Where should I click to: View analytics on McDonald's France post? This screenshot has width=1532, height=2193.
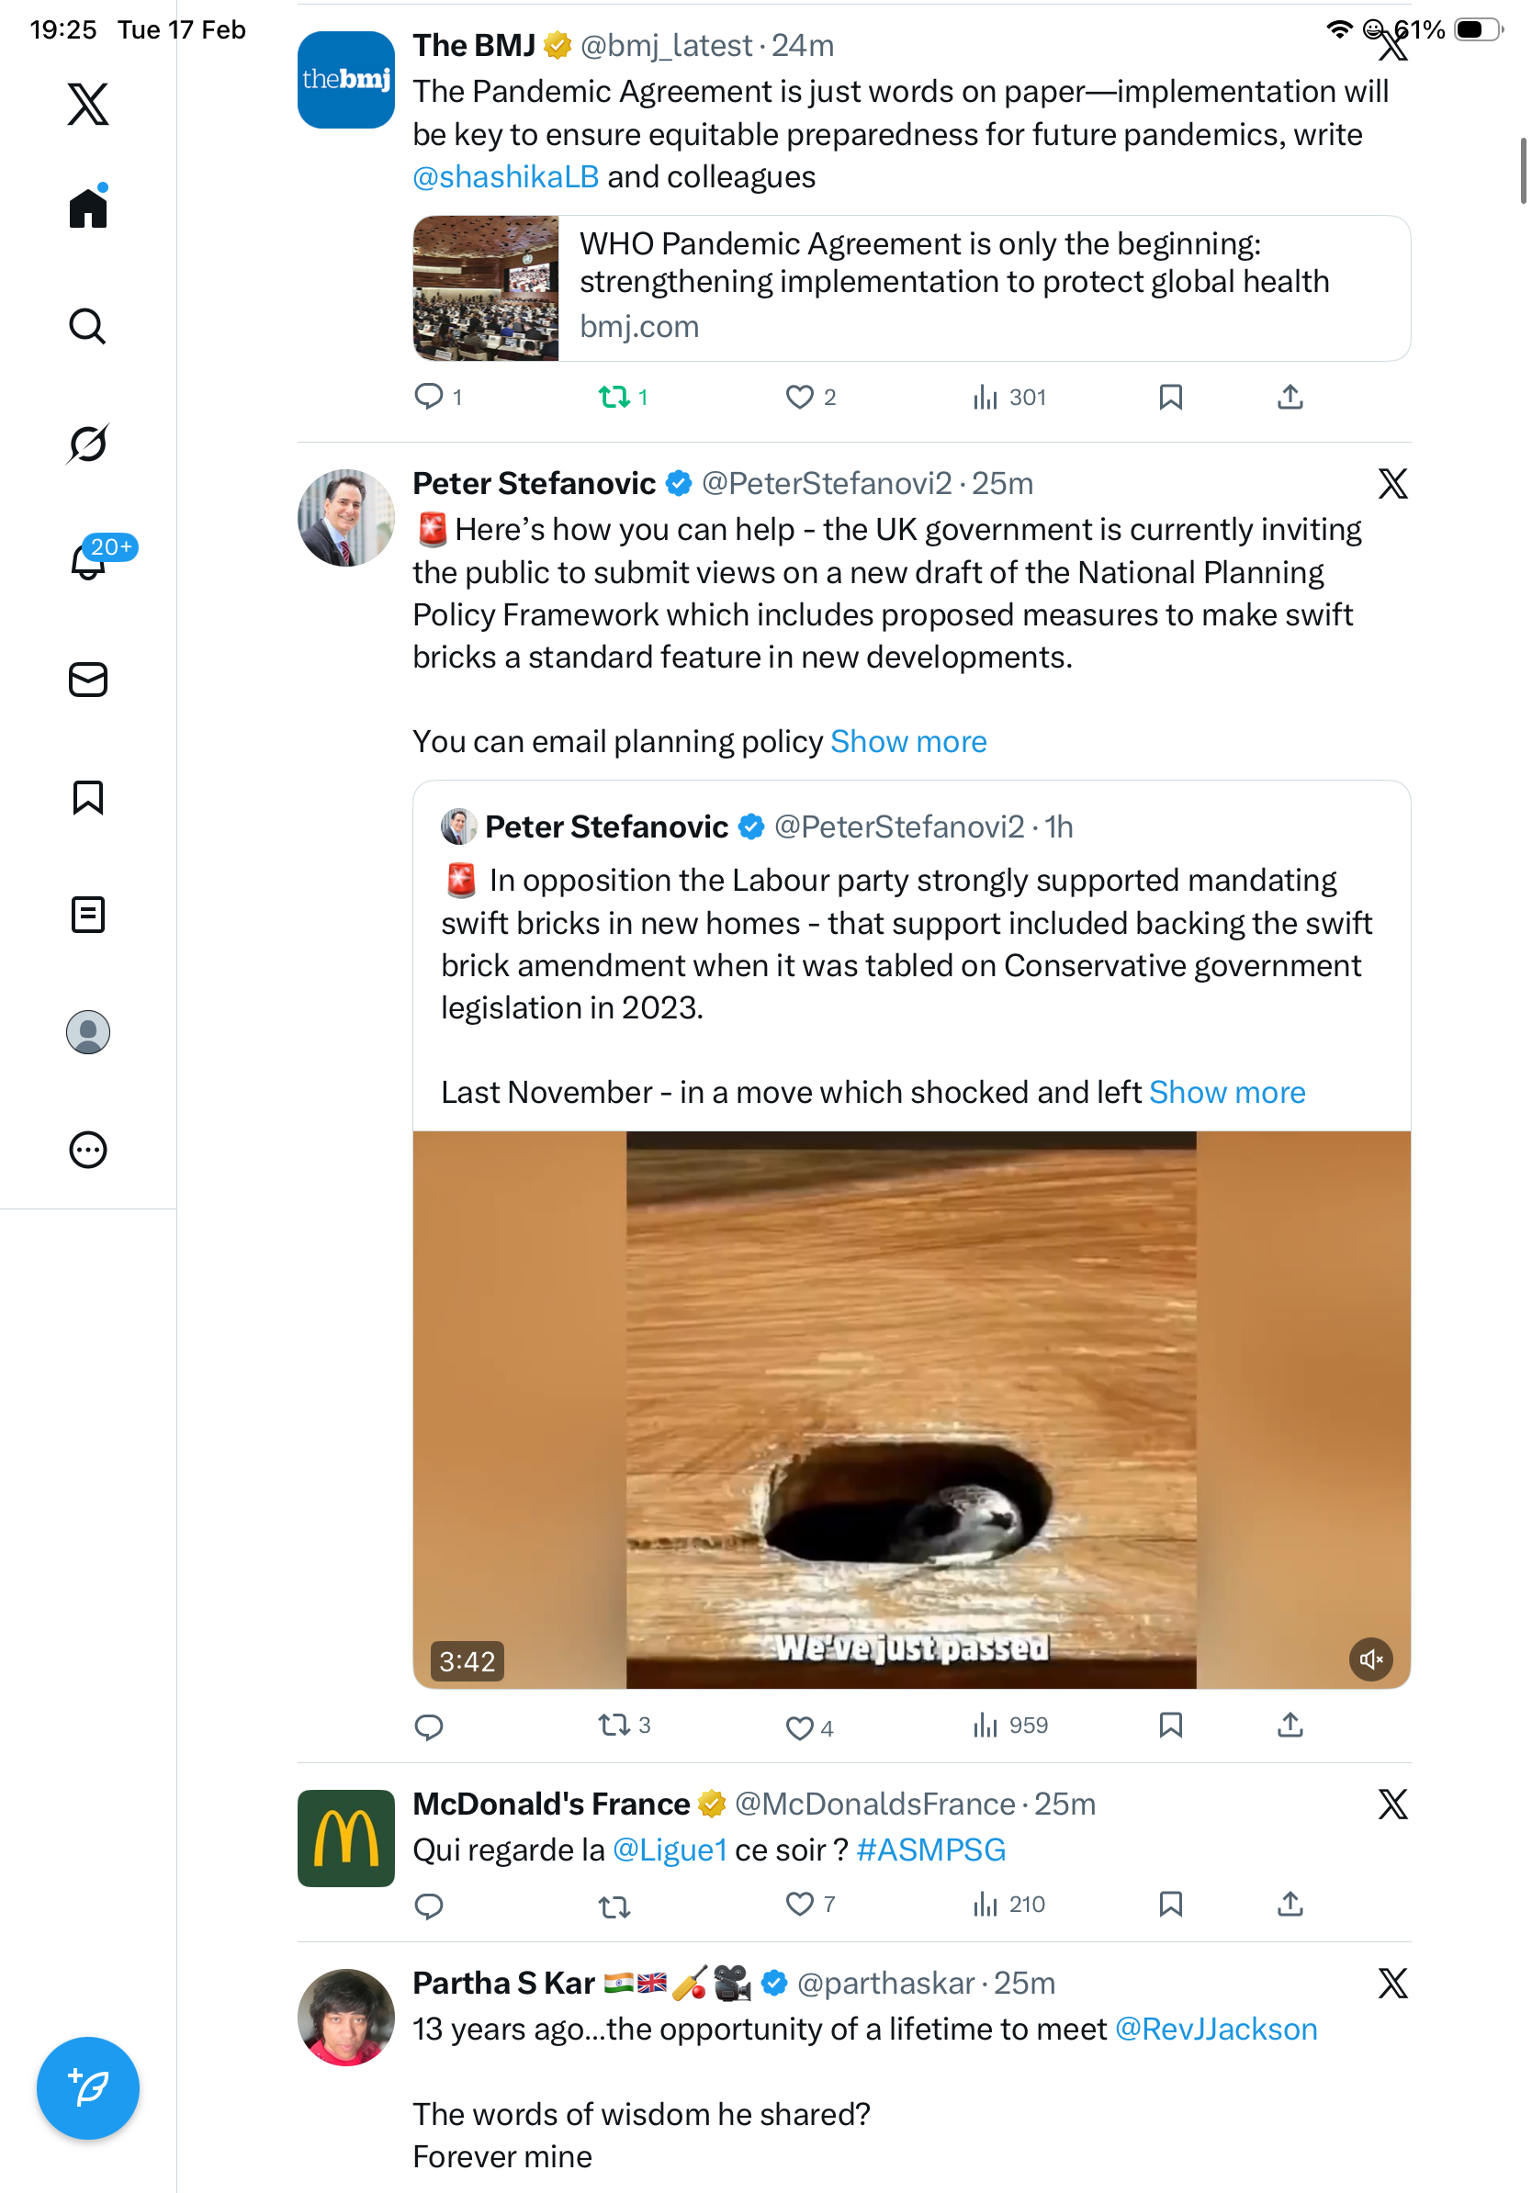[1008, 1905]
